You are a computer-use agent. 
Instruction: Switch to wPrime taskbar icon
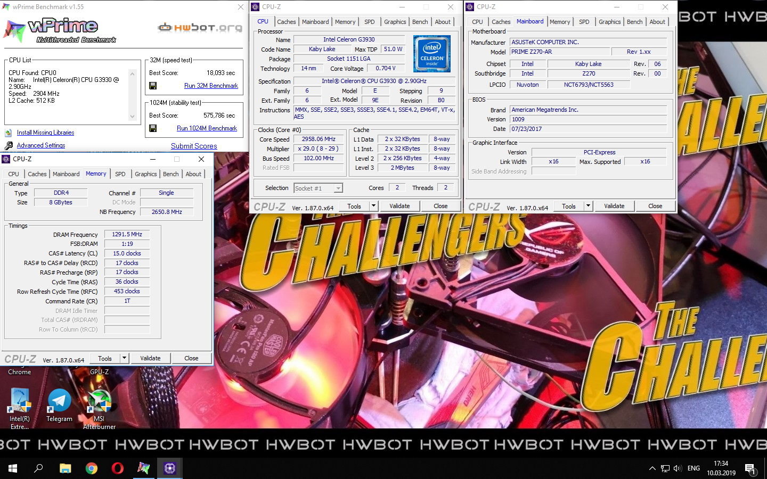(x=144, y=468)
